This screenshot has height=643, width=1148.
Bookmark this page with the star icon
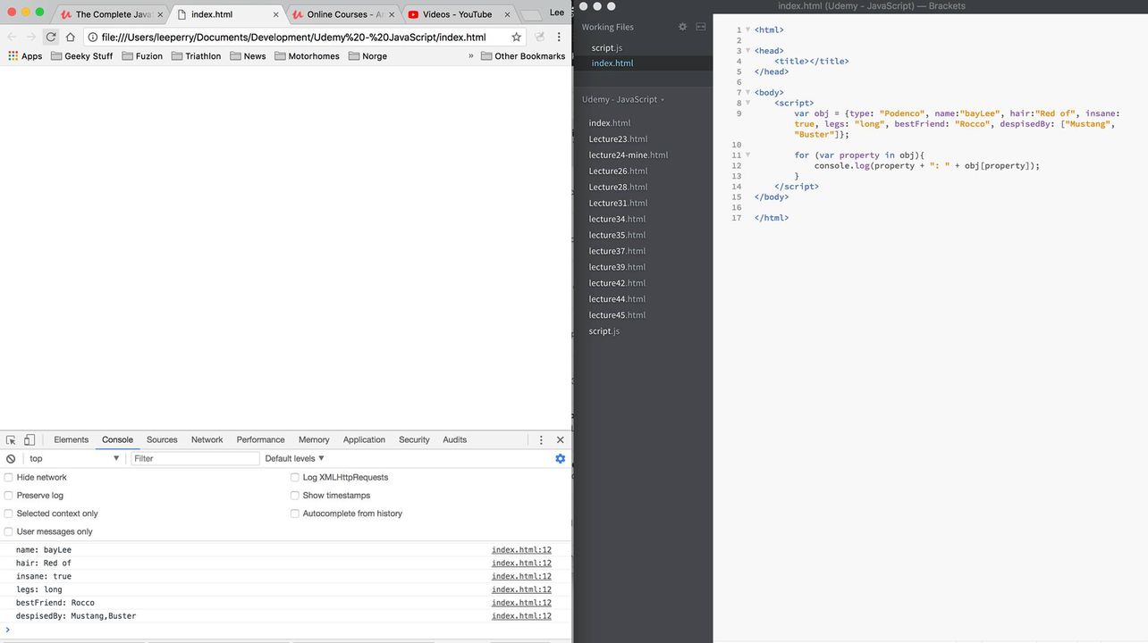tap(516, 37)
